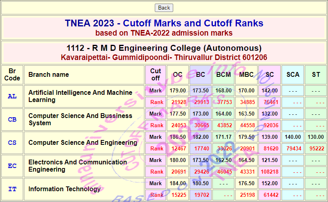This screenshot has height=202, width=328.
Task: Select CS SC rank 81620
Action: [271, 148]
